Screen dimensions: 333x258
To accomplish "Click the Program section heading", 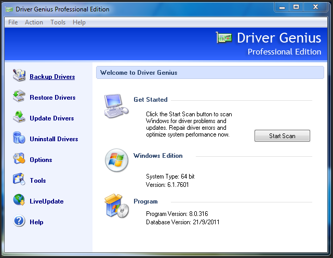I will click(145, 201).
